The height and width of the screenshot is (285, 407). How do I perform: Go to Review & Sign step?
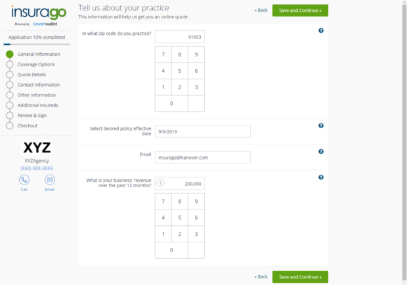click(x=32, y=116)
